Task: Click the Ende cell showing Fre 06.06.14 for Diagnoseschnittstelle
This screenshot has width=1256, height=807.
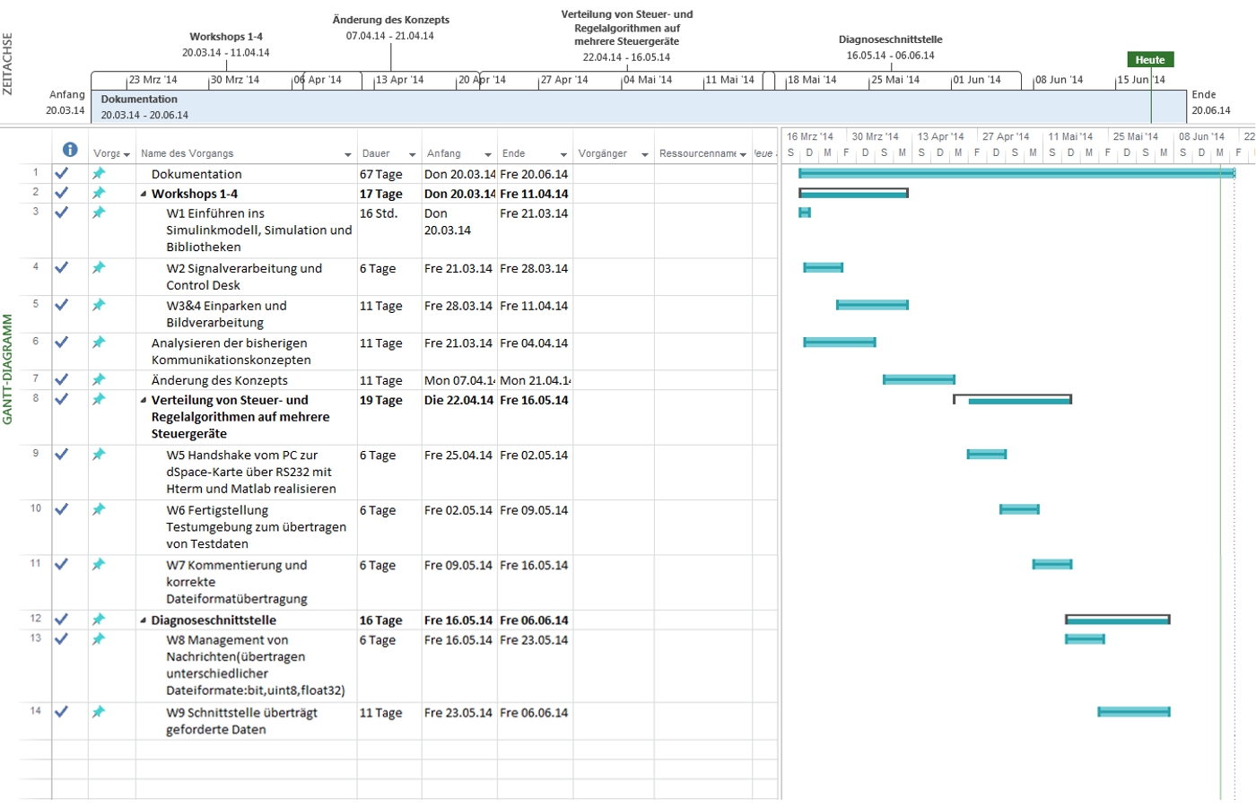Action: (x=534, y=620)
